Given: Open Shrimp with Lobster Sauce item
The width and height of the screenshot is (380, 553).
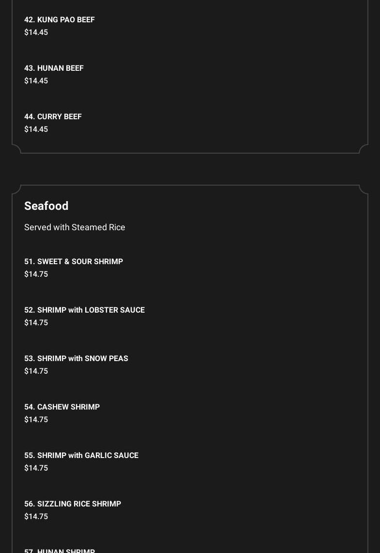Looking at the screenshot, I should (x=84, y=310).
